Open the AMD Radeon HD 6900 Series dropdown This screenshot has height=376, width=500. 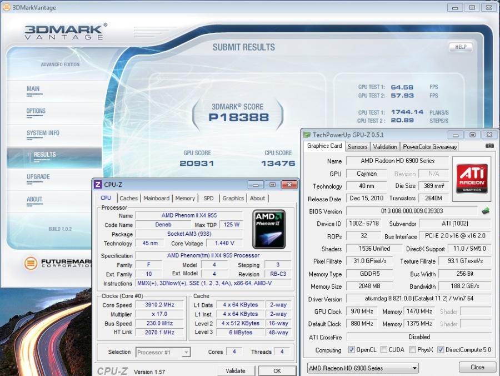click(363, 368)
